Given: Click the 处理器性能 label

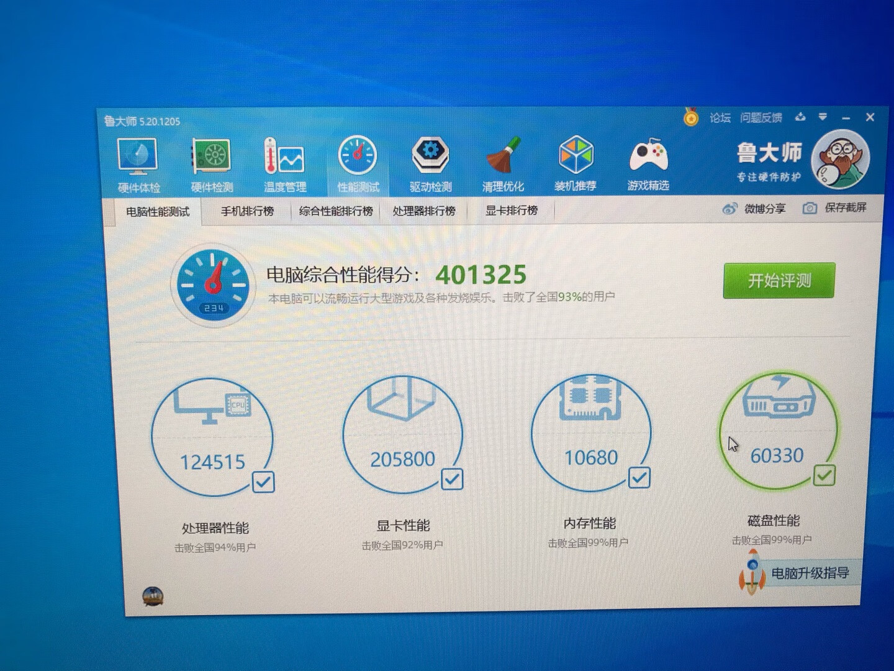Looking at the screenshot, I should [x=215, y=528].
